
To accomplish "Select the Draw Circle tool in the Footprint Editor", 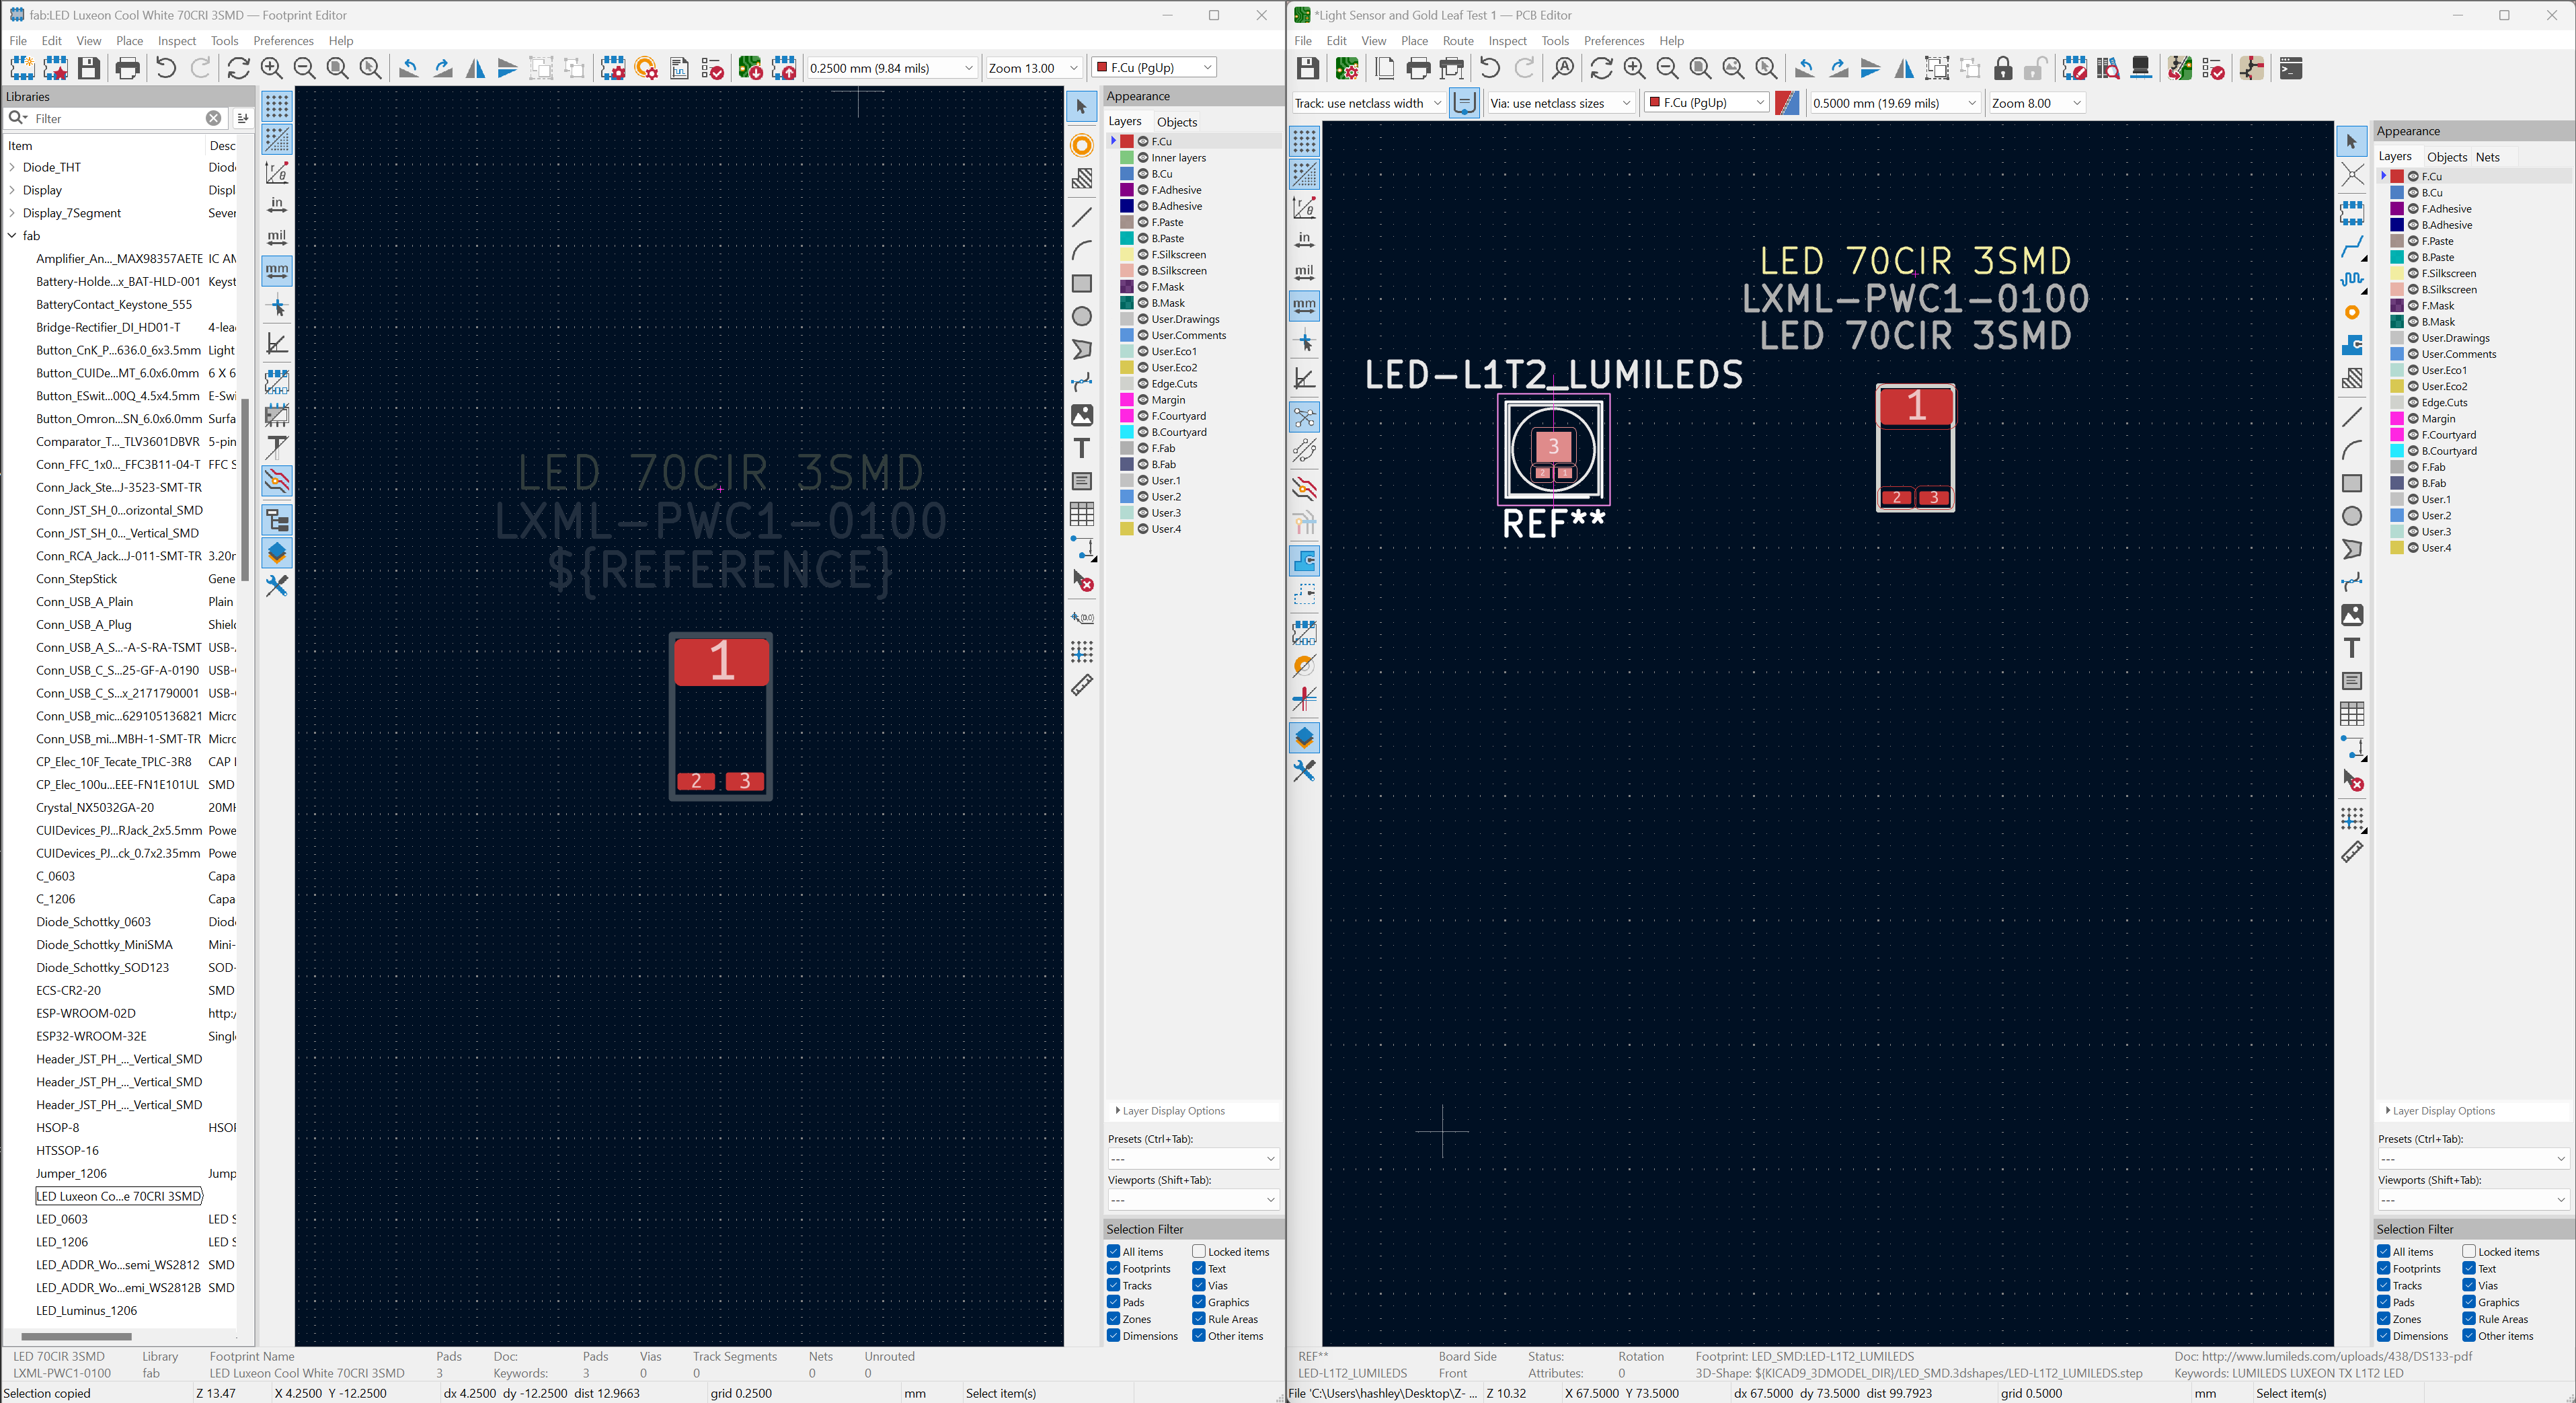I will click(x=1082, y=317).
